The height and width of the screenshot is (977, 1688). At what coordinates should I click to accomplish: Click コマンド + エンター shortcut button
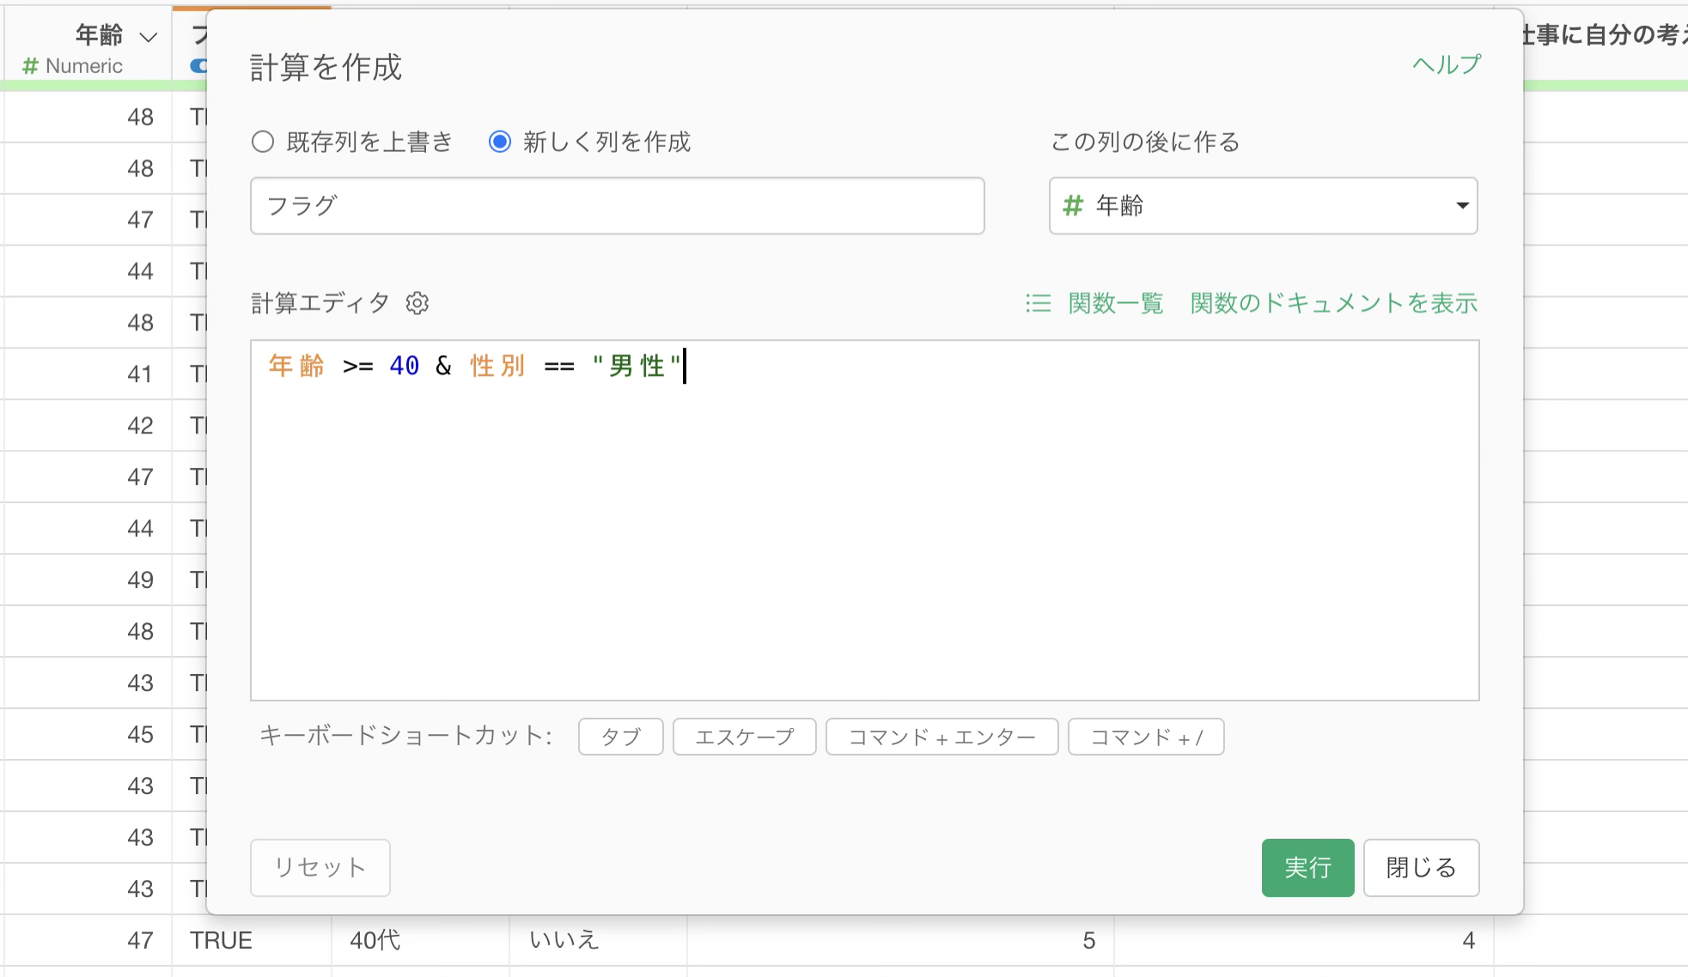coord(942,737)
